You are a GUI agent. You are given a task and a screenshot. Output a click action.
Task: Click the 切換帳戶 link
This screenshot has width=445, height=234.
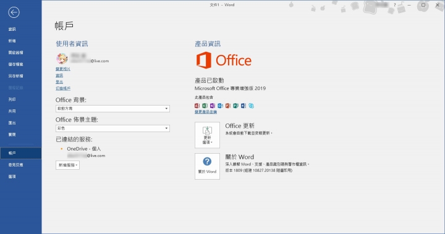[63, 88]
